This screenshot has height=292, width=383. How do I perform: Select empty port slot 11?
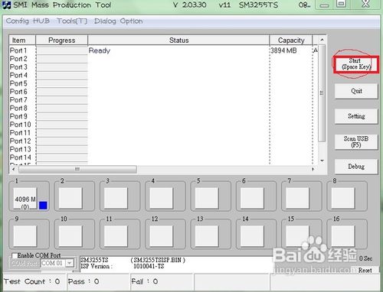coord(116,236)
